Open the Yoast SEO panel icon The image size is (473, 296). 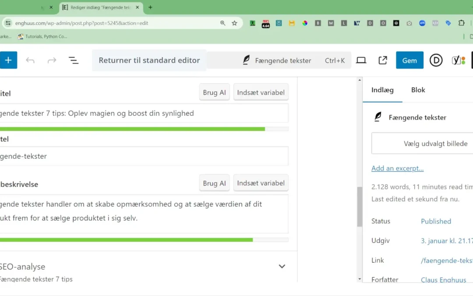pyautogui.click(x=459, y=61)
